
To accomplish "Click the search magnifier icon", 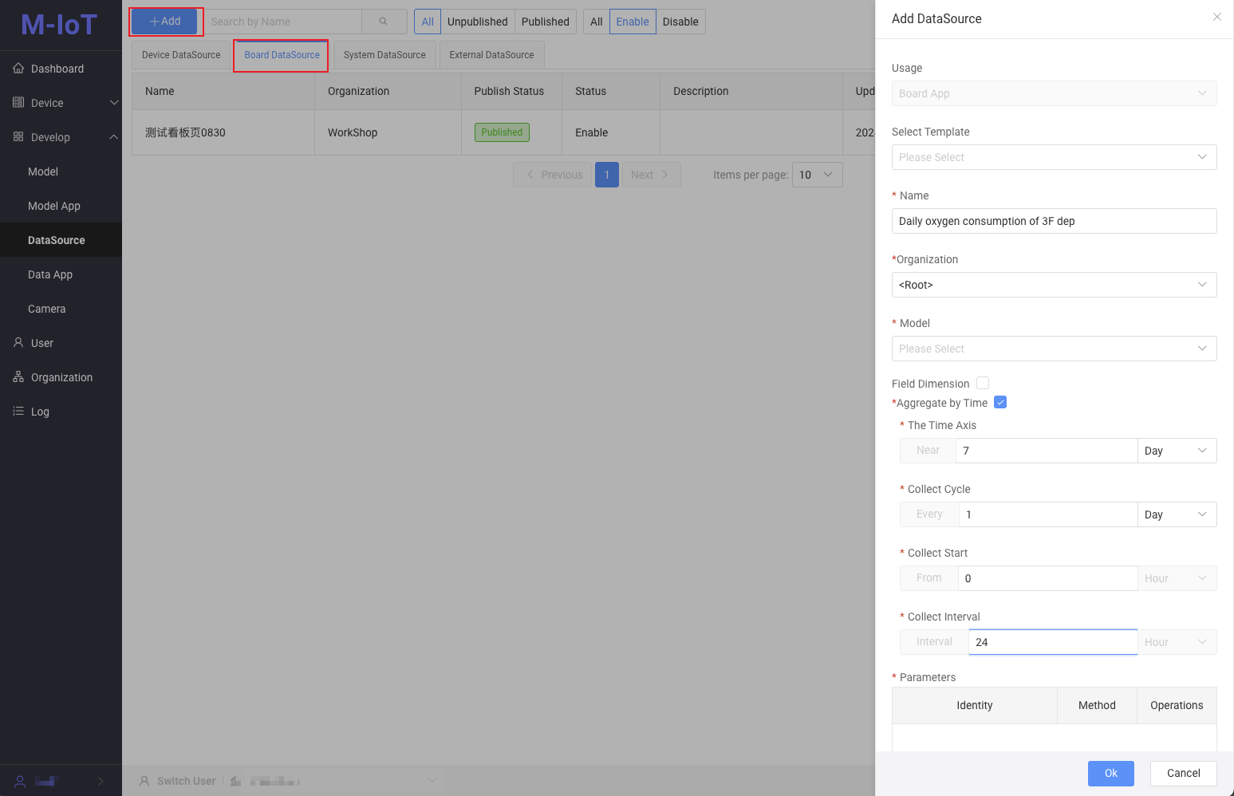I will 383,22.
